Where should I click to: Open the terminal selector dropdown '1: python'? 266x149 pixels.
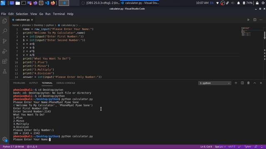(x=214, y=83)
